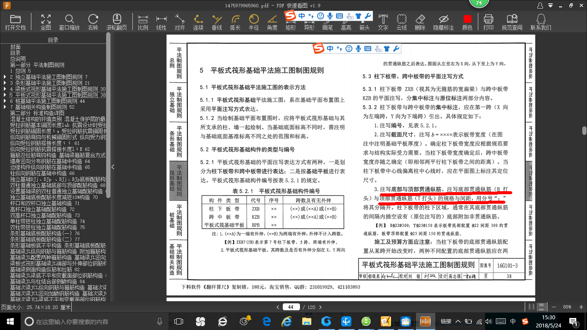Open the dropdown arrow next to user icon
The image size is (587, 330).
[x=550, y=6]
